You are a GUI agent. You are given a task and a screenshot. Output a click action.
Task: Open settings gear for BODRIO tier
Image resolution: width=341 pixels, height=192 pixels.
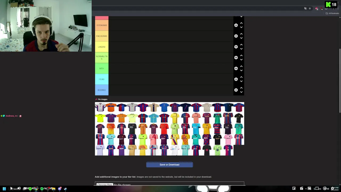coord(236,90)
